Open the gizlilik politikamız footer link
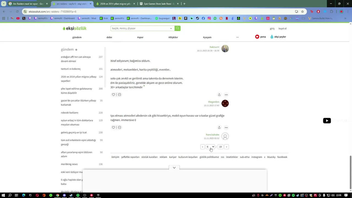 click(209, 157)
